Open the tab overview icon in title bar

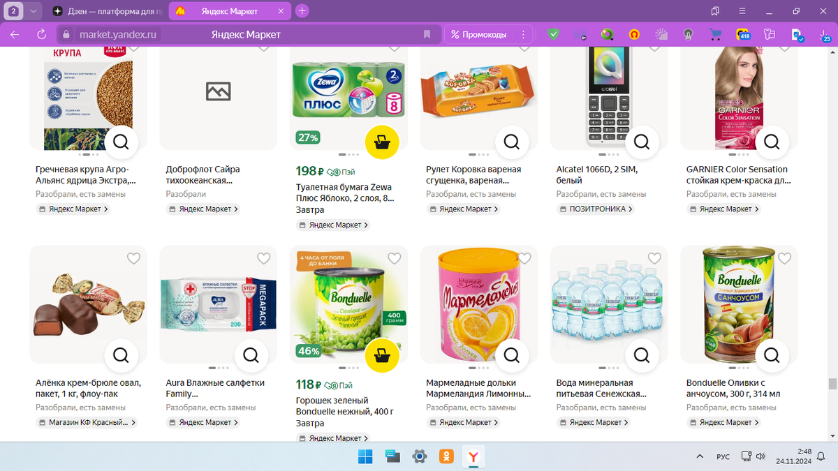pyautogui.click(x=715, y=11)
